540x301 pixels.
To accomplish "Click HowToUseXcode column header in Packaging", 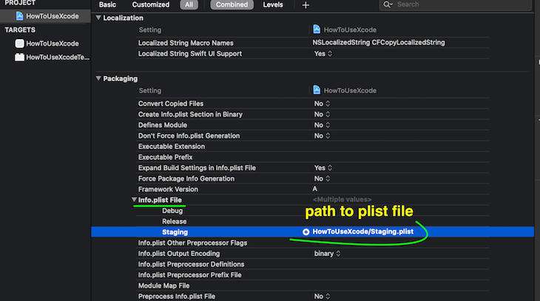I will [350, 90].
